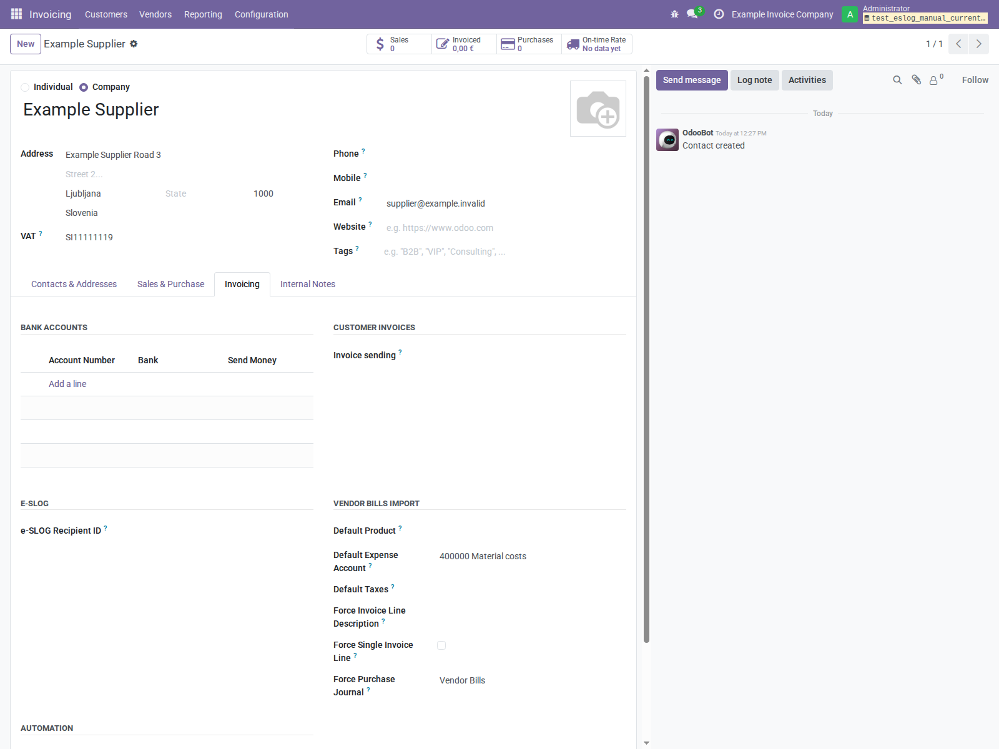
Task: Show followers using person icon
Action: coord(934,80)
